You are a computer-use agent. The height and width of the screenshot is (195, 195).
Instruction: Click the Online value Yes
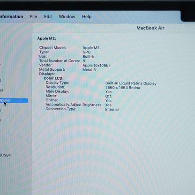[108, 101]
